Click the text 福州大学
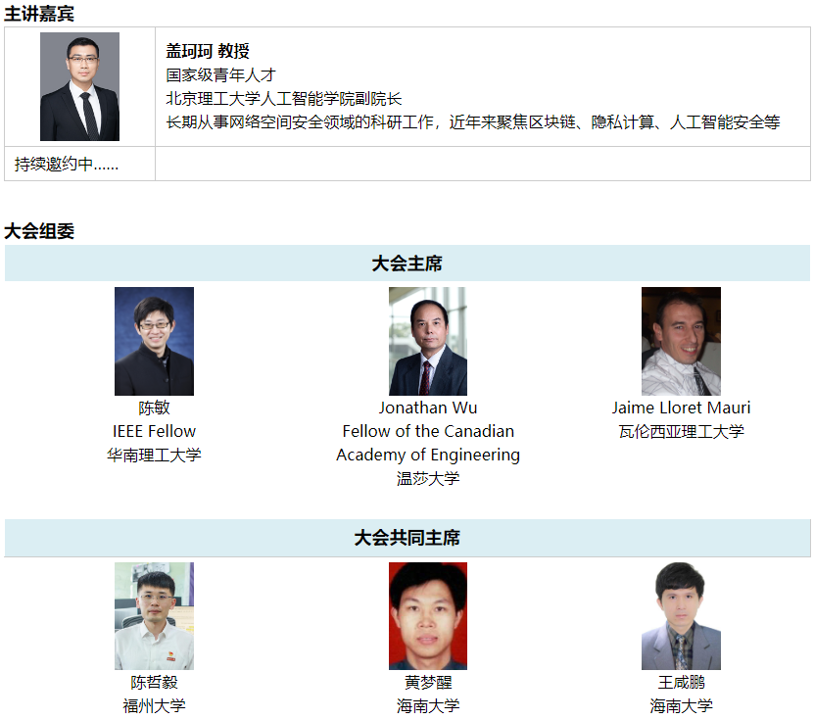This screenshot has height=720, width=814. pos(154,705)
